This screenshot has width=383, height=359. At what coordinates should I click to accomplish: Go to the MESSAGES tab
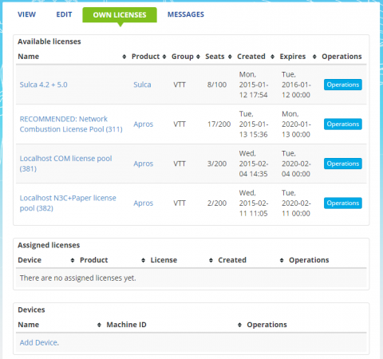pyautogui.click(x=186, y=14)
